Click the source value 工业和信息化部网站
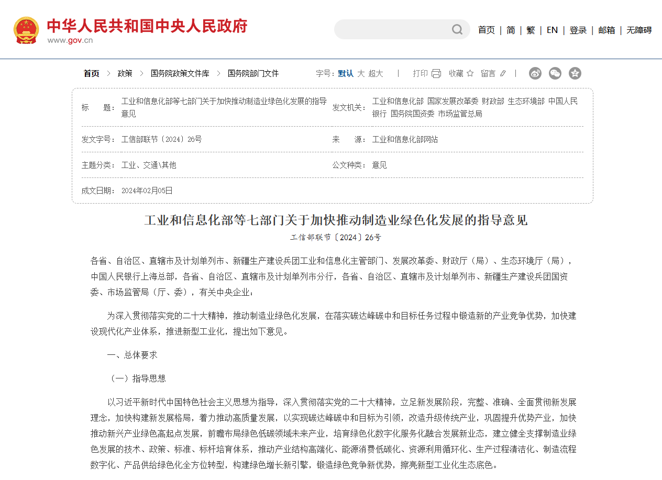This screenshot has width=662, height=480. (x=405, y=139)
